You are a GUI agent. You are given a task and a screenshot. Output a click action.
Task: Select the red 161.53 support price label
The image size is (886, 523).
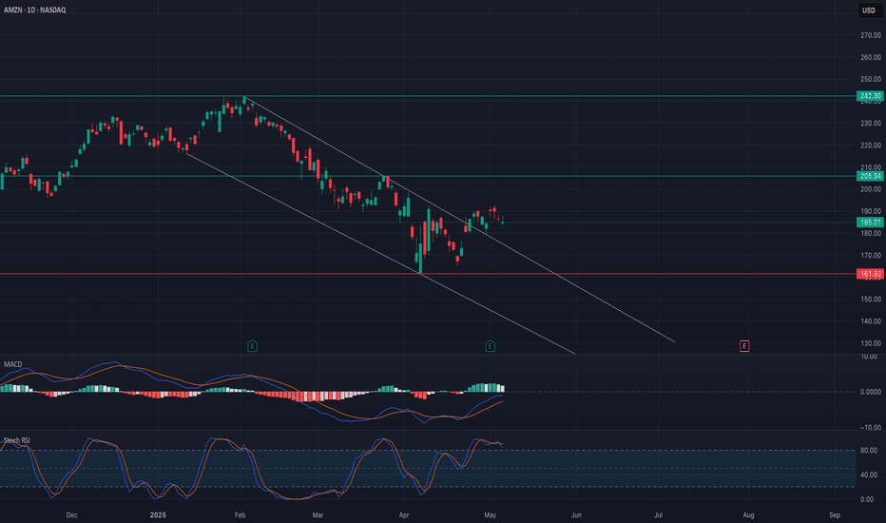(870, 274)
